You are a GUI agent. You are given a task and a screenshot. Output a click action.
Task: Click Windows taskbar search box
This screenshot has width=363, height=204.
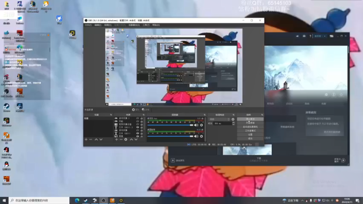39,200
